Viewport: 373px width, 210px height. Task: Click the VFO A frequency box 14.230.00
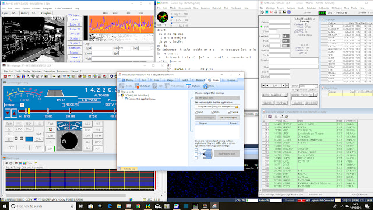pos(89,100)
